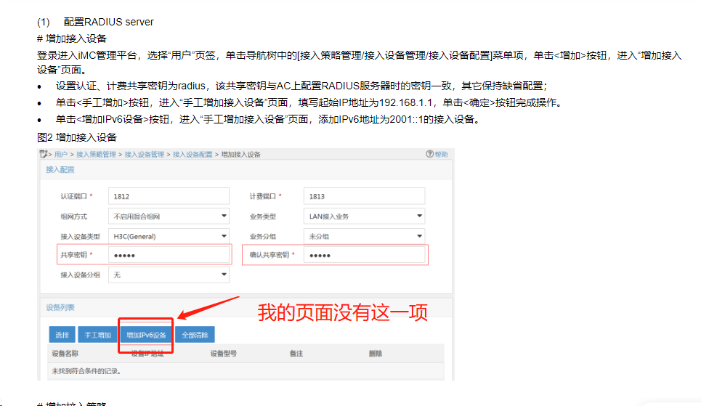
Task: Click the 接入配置 section title
Action: [60, 169]
